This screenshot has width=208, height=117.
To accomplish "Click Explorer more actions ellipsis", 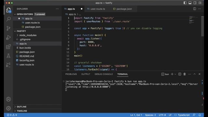I will click(57, 9).
